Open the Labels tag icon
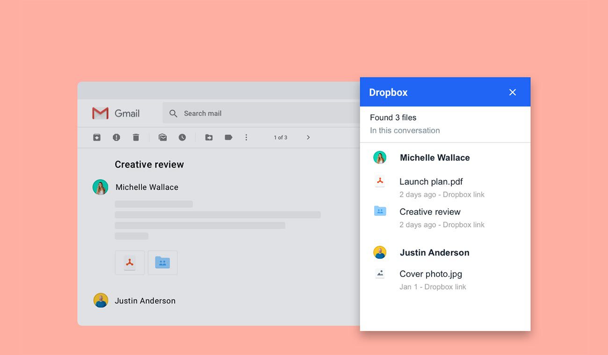608x355 pixels. [228, 137]
